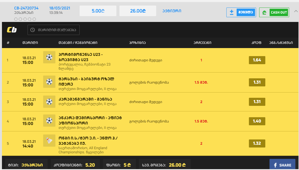Click the green money icon beside CASH OUT
This screenshot has height=170, width=299.
[x=264, y=12]
